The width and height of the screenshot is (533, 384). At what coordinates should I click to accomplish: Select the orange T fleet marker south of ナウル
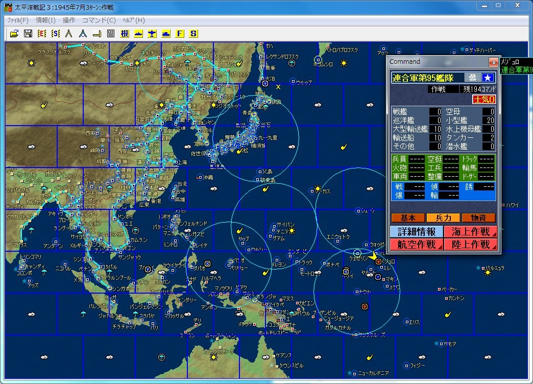pos(365,307)
